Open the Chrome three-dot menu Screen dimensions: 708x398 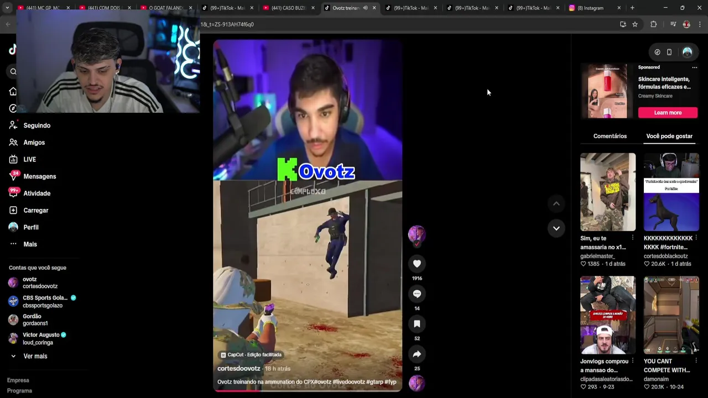coord(700,24)
